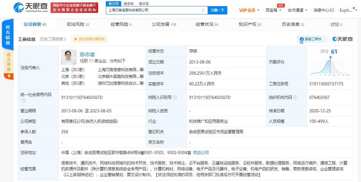Clear the search box with the X icon
This screenshot has height=182, width=361.
coord(203,10)
